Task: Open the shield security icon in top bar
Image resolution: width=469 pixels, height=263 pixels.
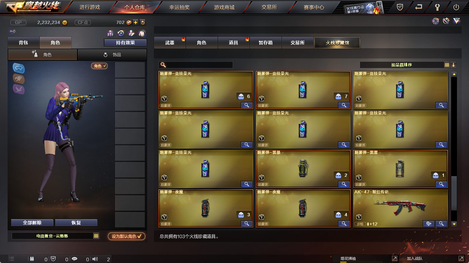Action: point(400,7)
